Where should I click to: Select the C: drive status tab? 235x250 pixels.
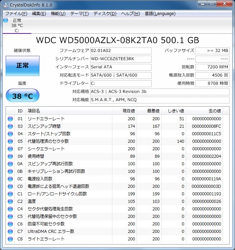click(x=17, y=26)
